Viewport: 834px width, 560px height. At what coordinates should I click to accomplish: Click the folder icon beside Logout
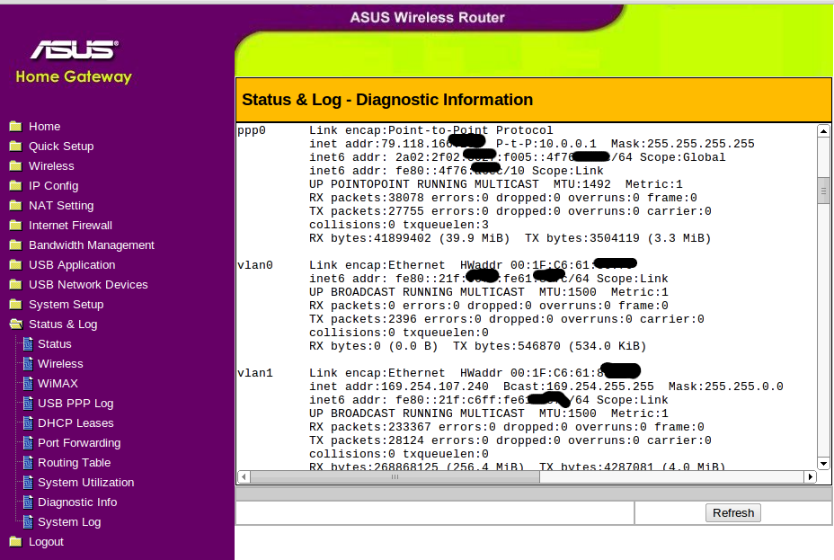click(x=15, y=541)
